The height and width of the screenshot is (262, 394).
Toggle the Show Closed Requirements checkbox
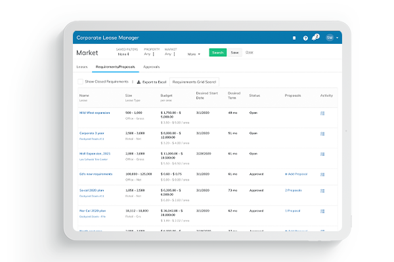point(80,82)
